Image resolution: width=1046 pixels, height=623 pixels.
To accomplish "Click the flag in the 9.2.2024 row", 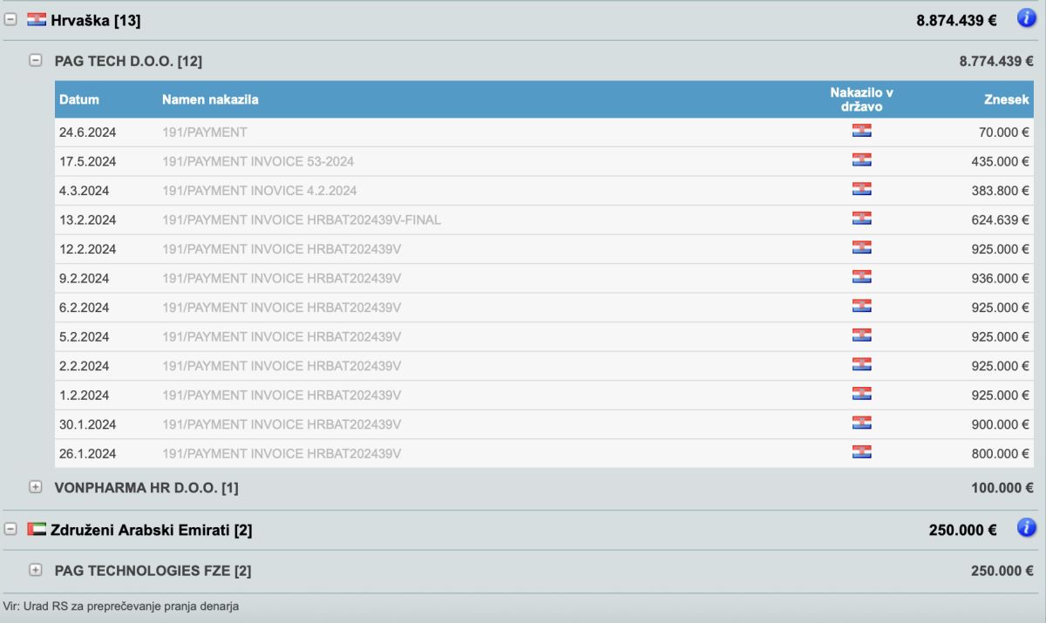I will (x=861, y=277).
